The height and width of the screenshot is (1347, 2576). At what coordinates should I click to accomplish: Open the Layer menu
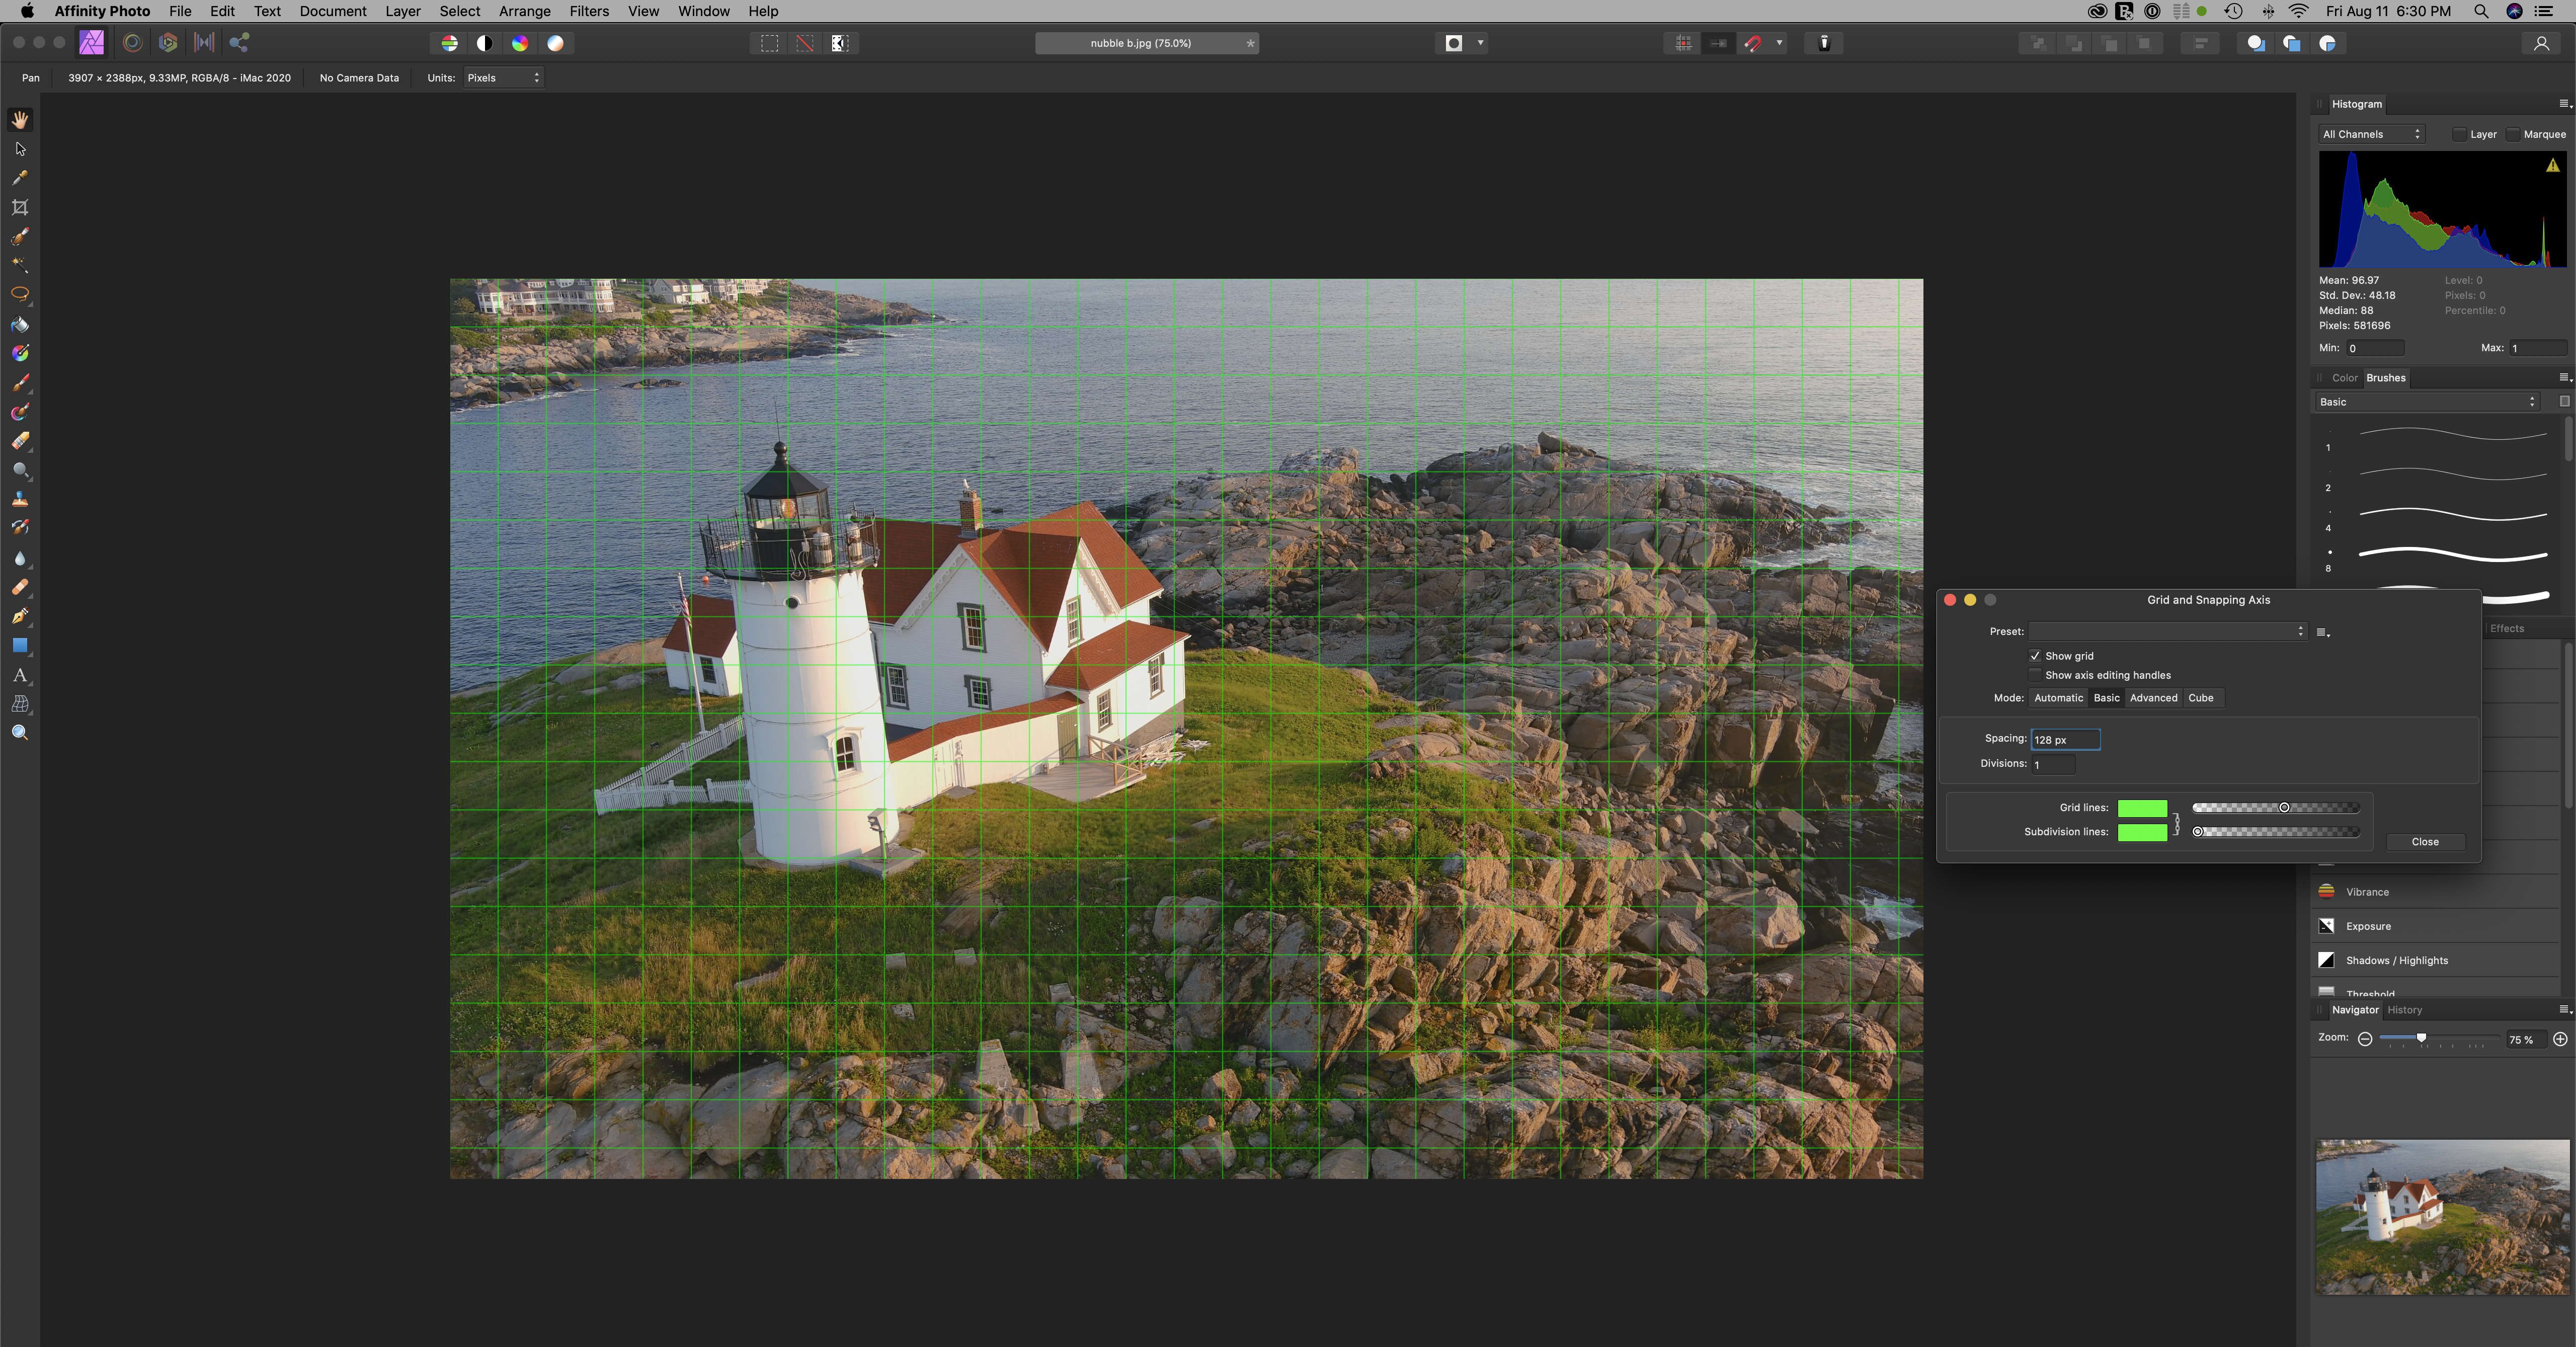point(402,11)
